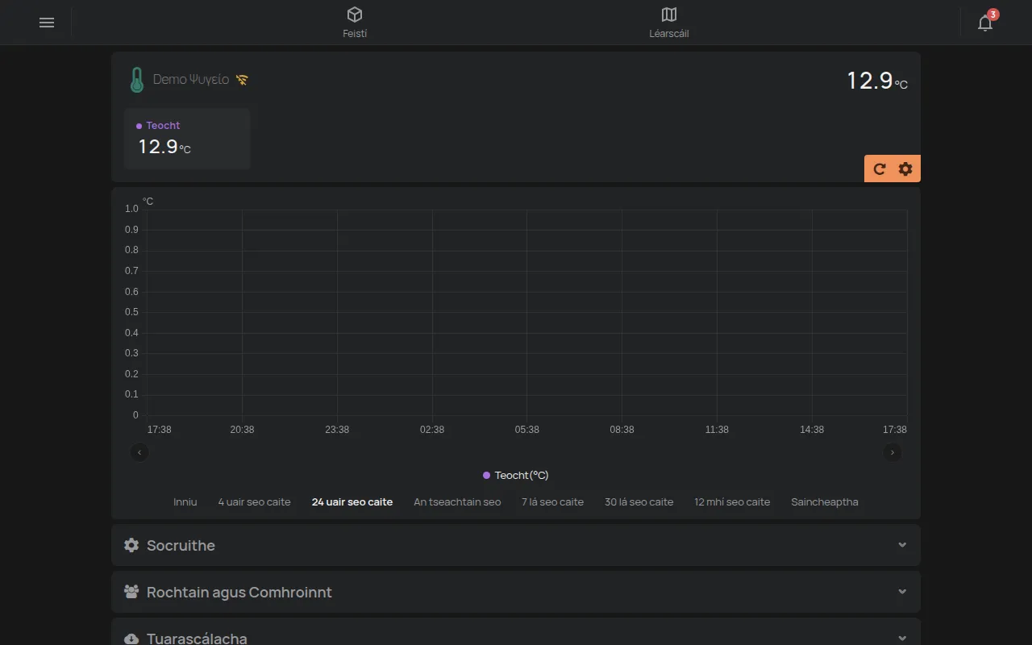Expand the Tuarascálacha section

point(516,635)
